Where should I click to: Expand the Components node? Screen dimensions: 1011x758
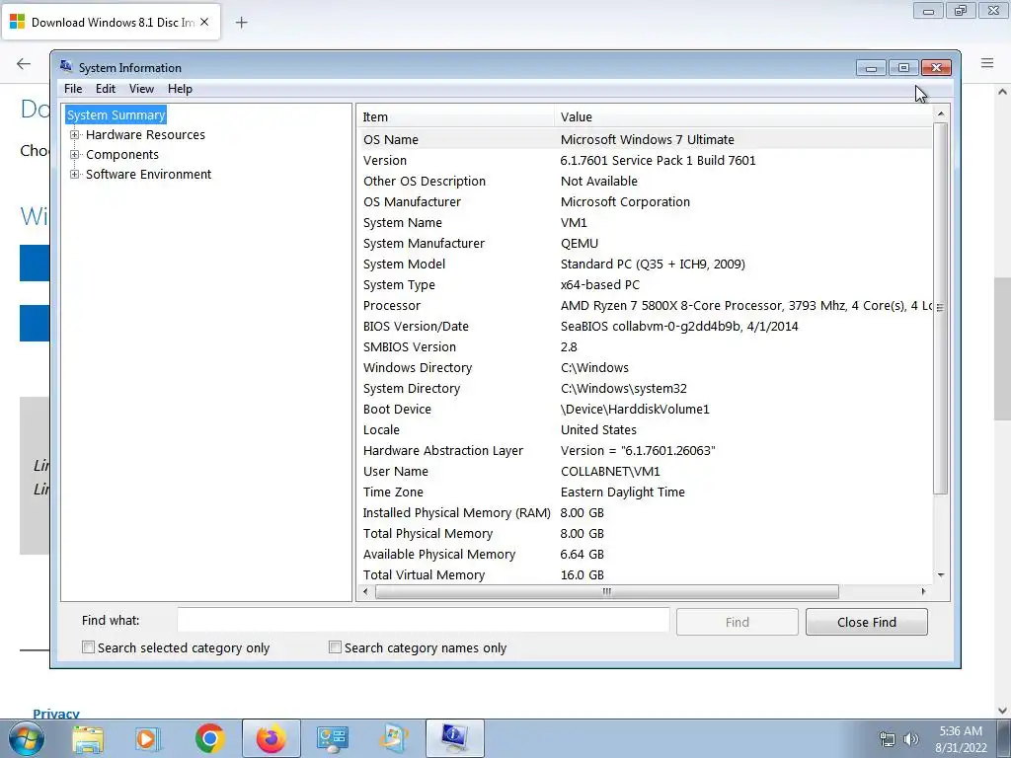(x=75, y=155)
